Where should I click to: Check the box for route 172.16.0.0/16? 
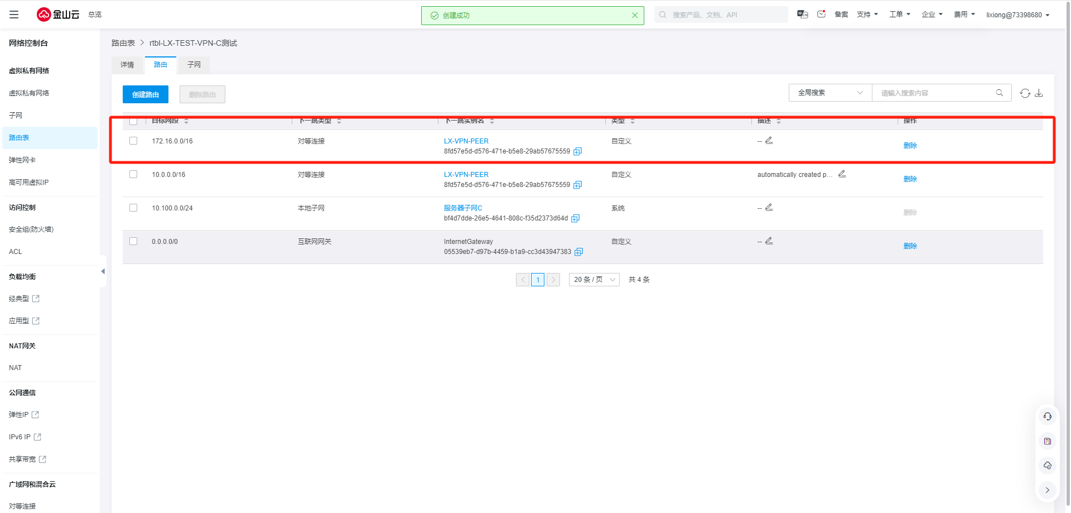[133, 141]
